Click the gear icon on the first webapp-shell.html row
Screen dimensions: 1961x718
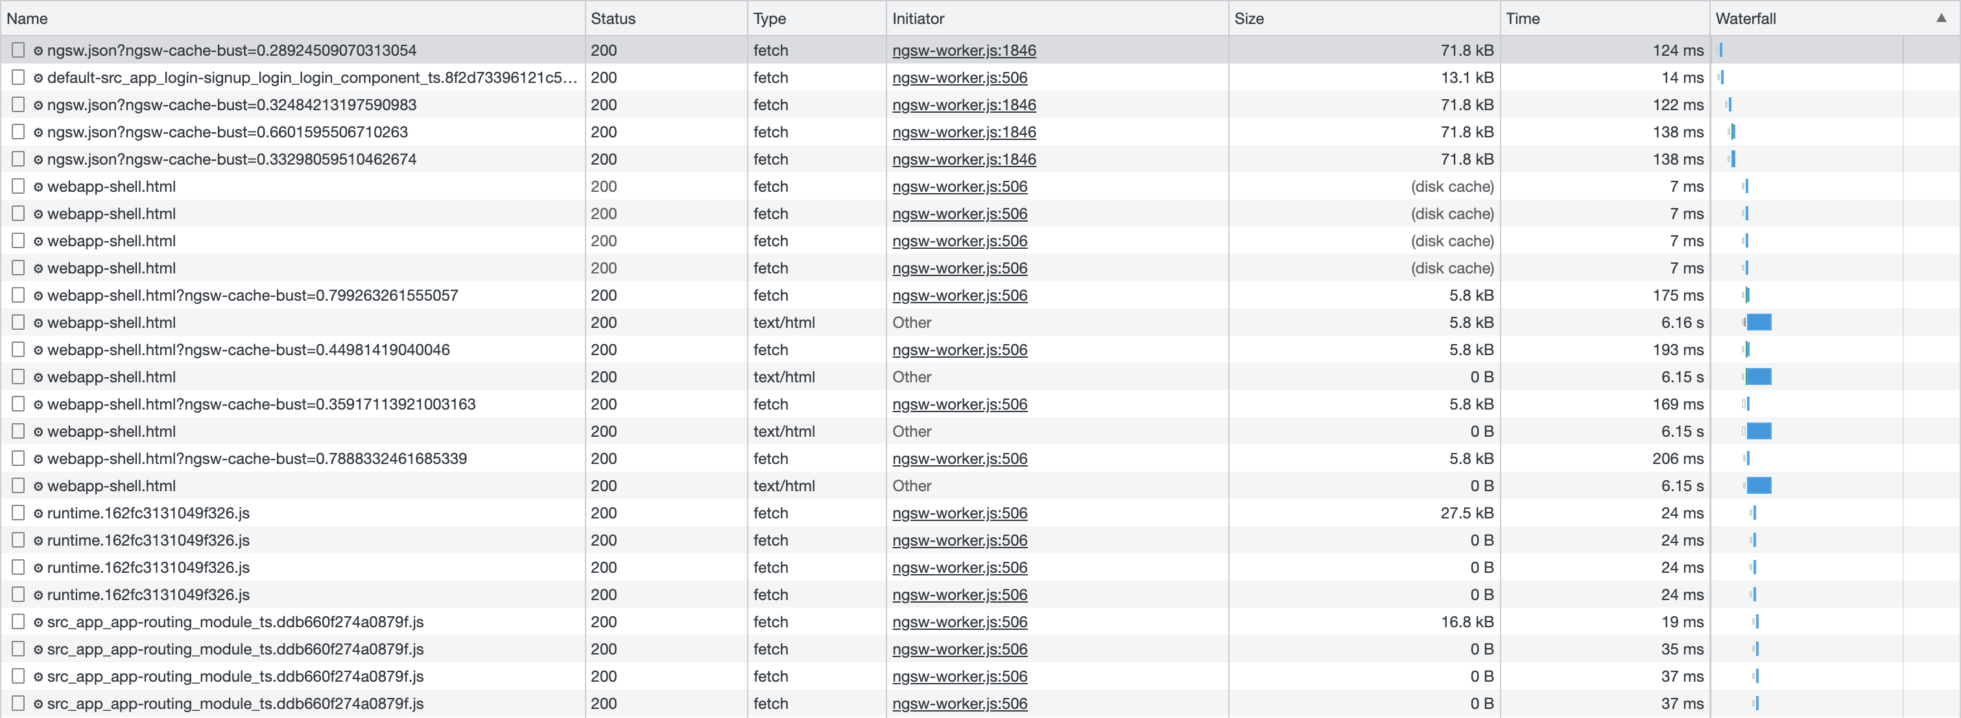[38, 187]
